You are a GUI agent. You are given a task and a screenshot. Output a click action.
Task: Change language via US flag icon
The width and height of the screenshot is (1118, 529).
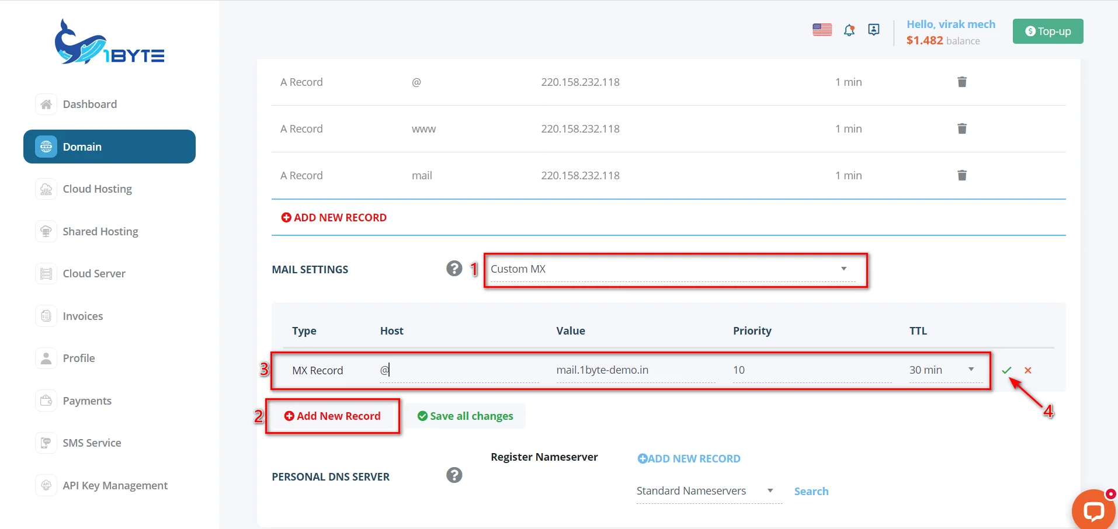[822, 30]
